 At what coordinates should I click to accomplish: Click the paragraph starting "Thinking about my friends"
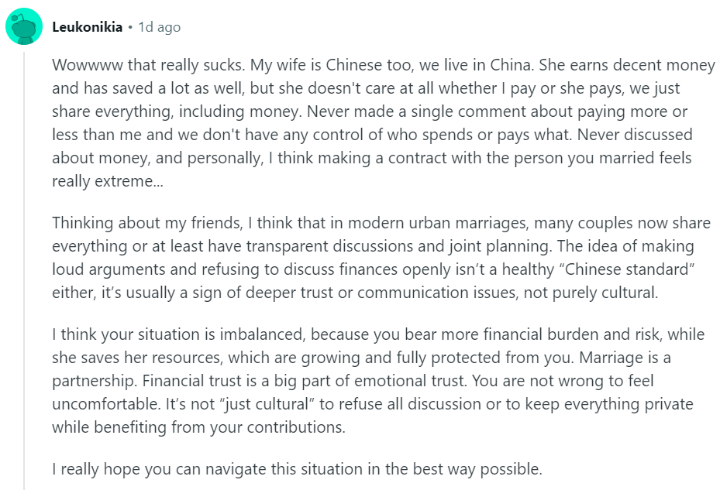[381, 258]
